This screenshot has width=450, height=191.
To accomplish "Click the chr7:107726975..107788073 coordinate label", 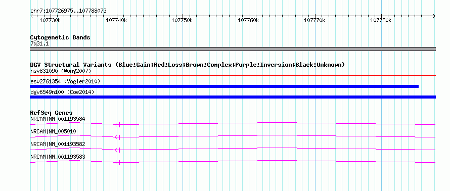I will coord(68,11).
